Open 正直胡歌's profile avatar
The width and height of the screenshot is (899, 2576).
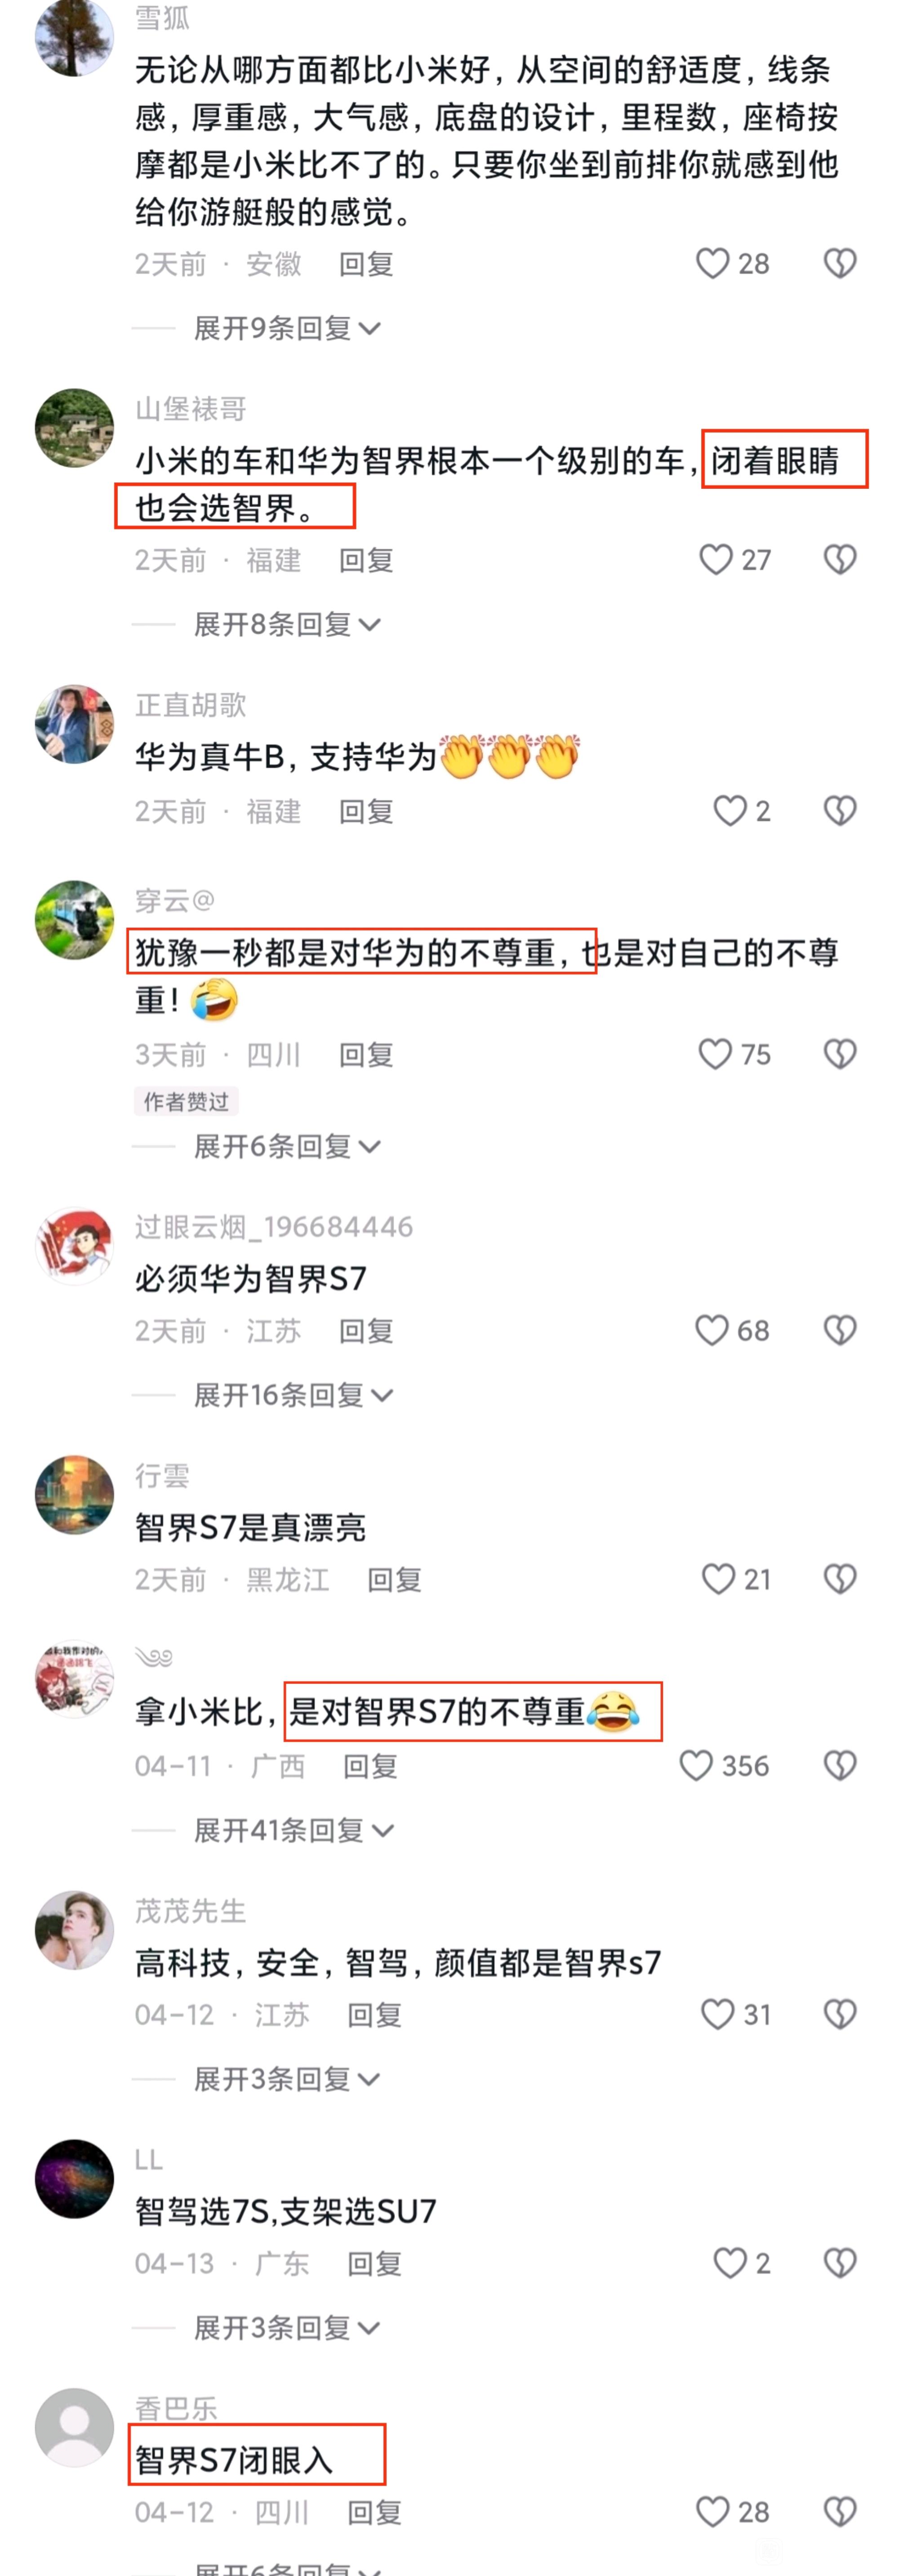(74, 724)
